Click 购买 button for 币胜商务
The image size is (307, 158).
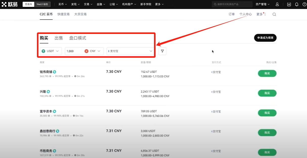coord(267,152)
